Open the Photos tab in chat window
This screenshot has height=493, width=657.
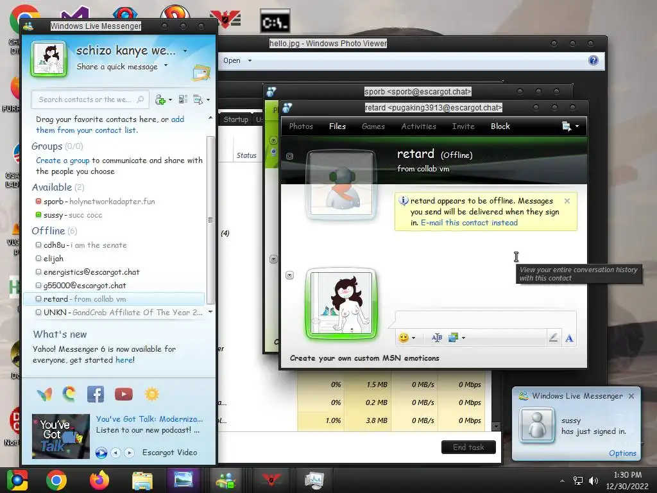(301, 126)
